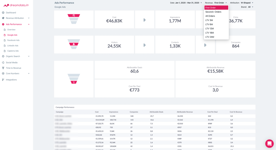Go to Facebook Ads page
The width and height of the screenshot is (276, 150).
pos(14,40)
